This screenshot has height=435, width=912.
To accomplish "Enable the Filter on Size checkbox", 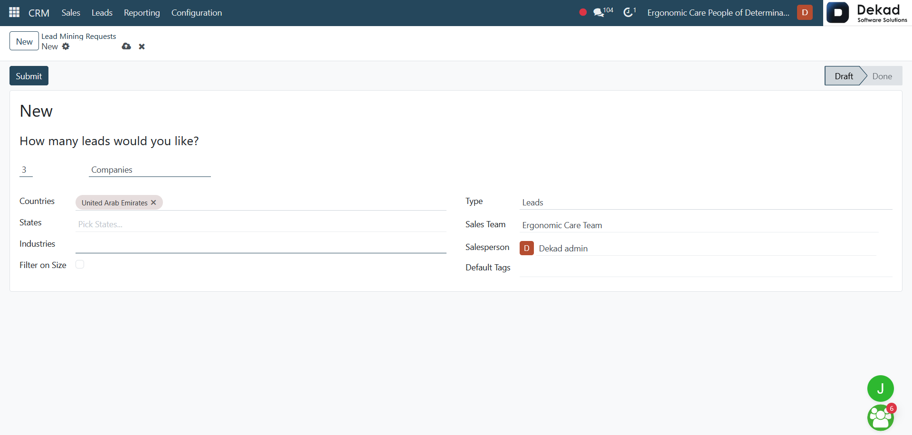I will [80, 264].
